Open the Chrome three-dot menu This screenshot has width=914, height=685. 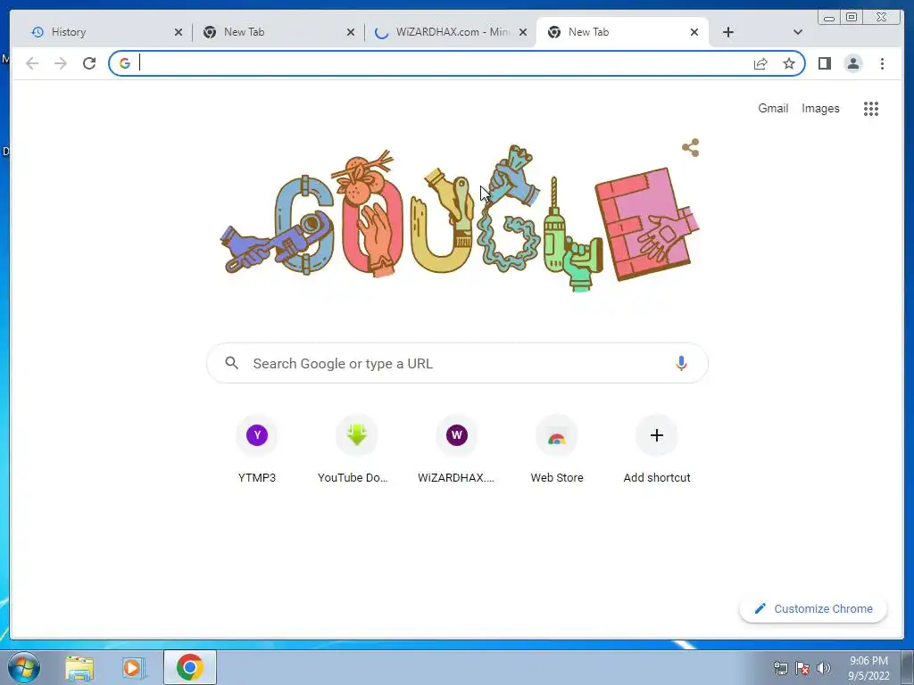pos(882,63)
